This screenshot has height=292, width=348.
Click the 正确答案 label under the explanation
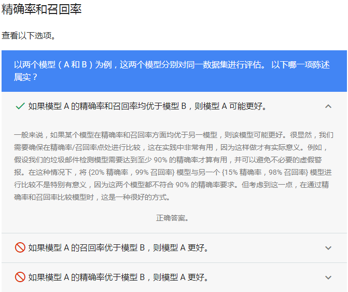tap(173, 218)
